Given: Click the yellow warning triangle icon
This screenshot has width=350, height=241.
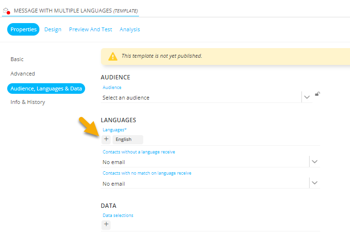Looking at the screenshot, I should pyautogui.click(x=112, y=56).
